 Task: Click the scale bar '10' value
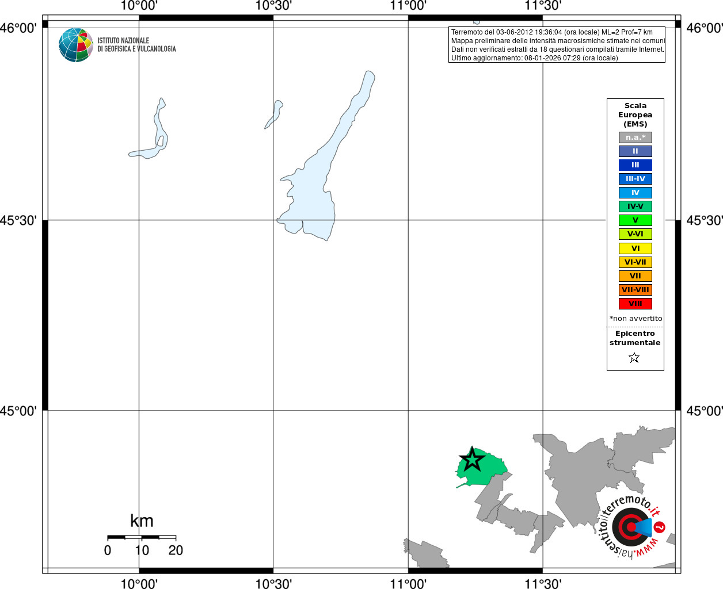point(142,550)
